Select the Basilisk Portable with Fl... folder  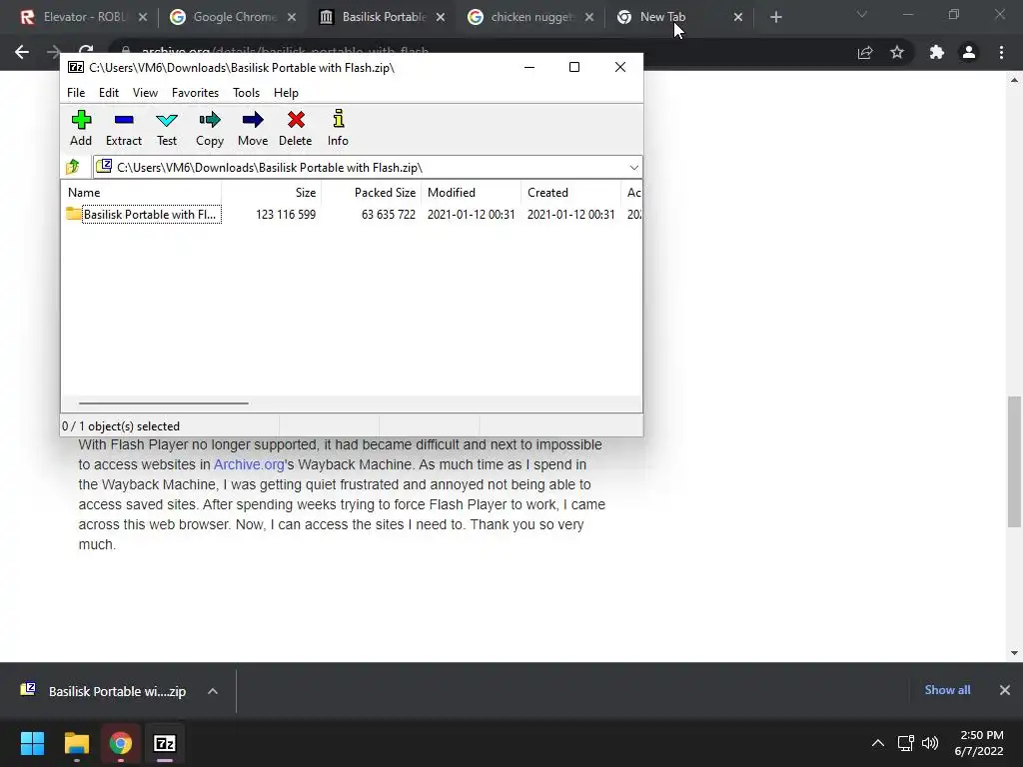[x=144, y=215]
